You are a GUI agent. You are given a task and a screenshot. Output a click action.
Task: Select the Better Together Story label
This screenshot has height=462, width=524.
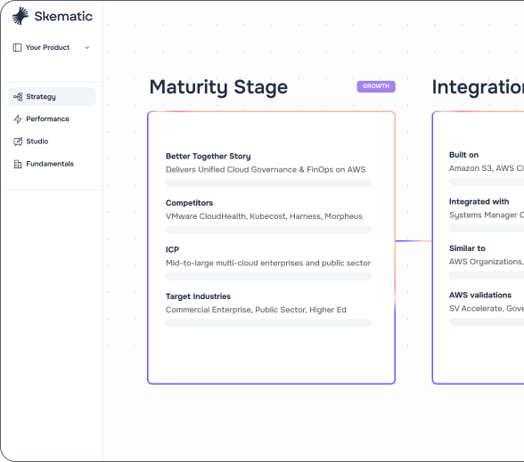click(x=208, y=157)
